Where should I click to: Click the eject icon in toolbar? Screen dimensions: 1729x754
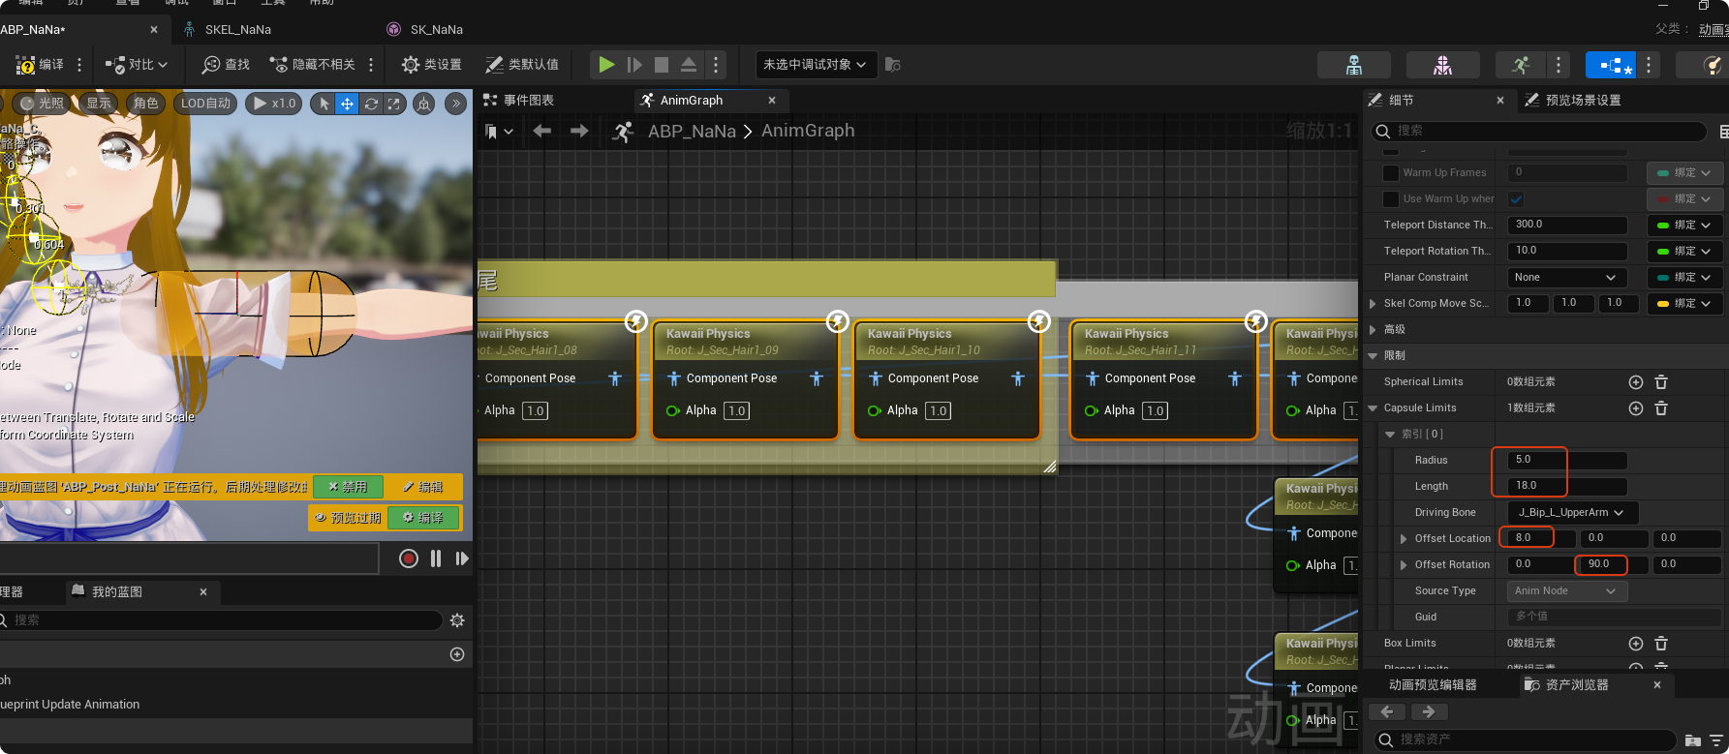(689, 65)
